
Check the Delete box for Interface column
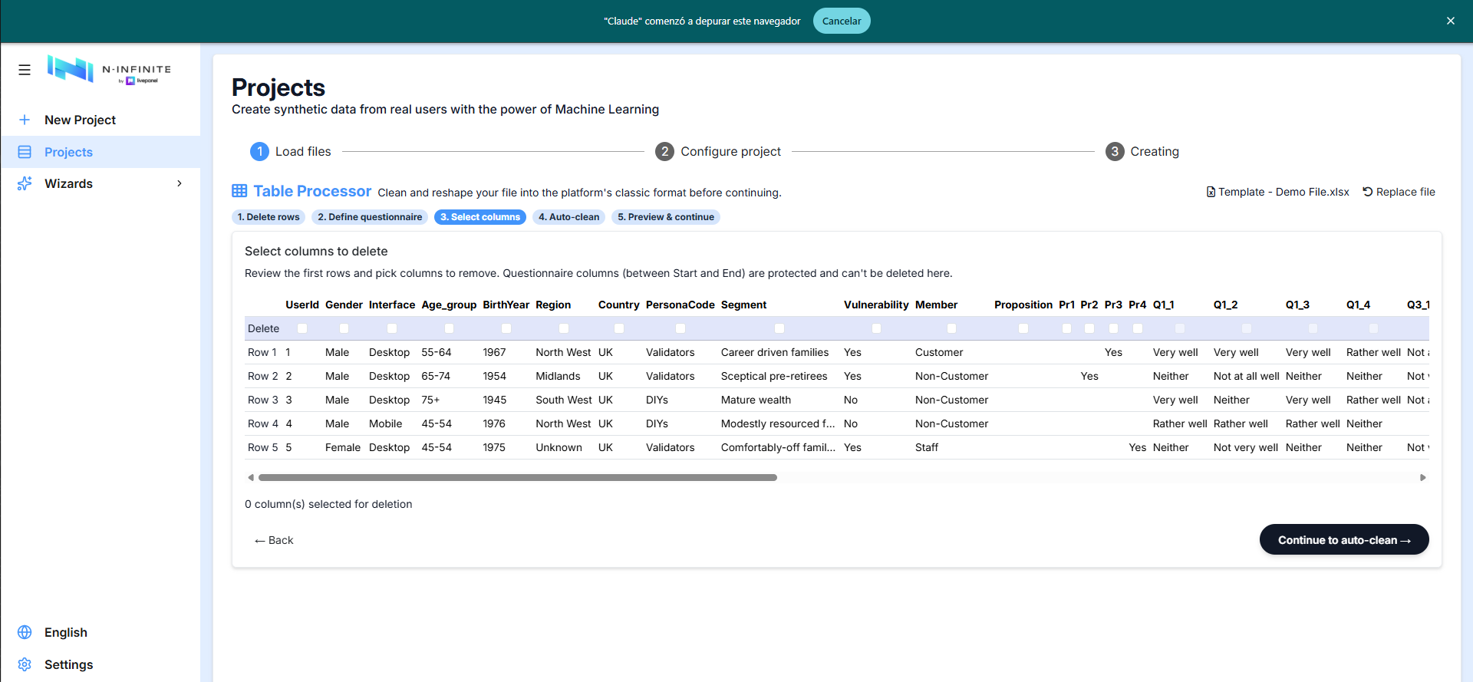click(x=392, y=328)
